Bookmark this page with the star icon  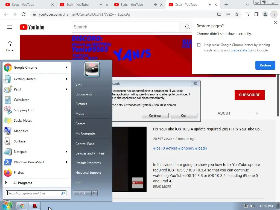(237, 14)
